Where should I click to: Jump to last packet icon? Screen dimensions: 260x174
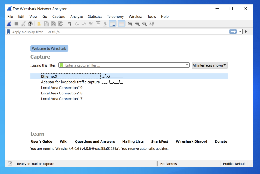coord(105,24)
